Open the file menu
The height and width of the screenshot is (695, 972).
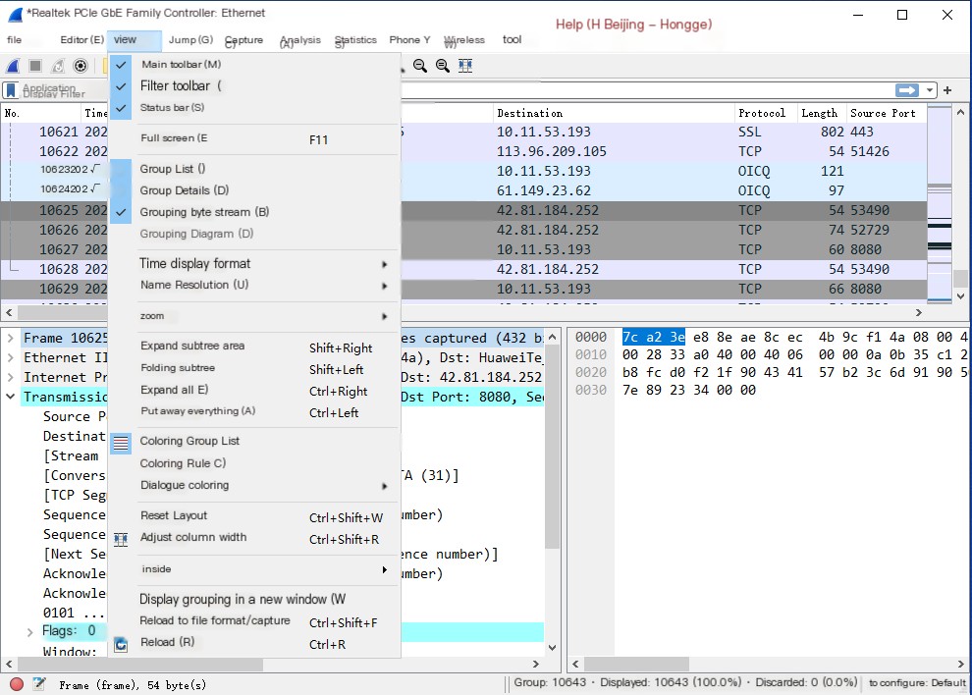(15, 39)
